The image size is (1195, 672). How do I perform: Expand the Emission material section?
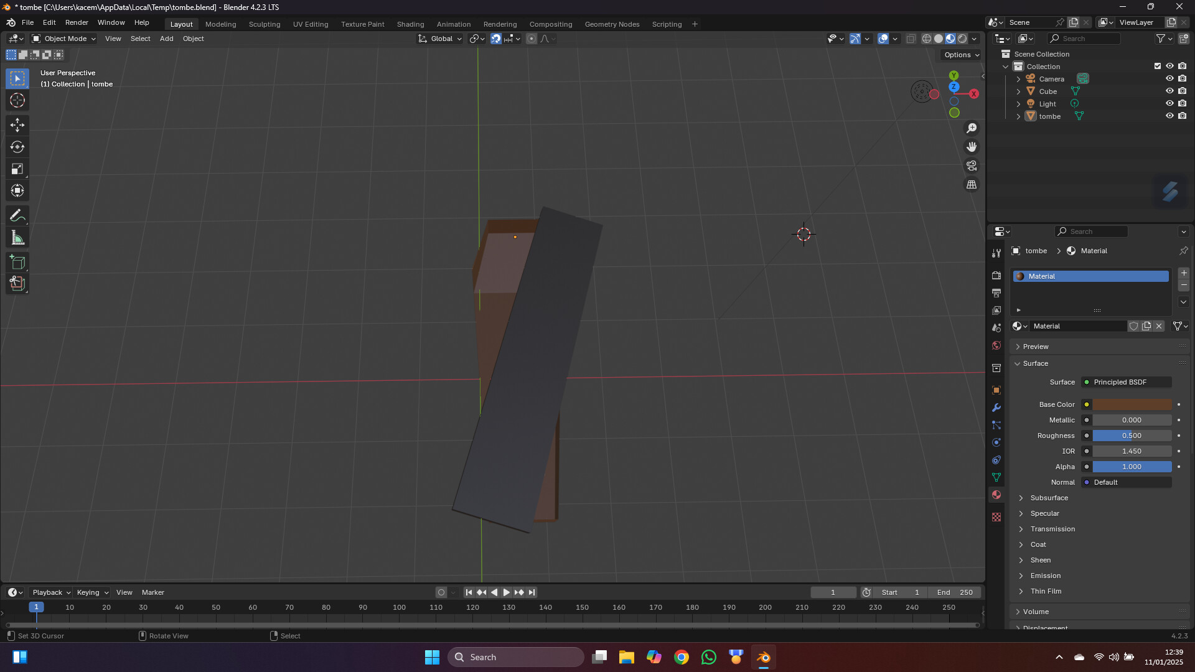point(1045,576)
